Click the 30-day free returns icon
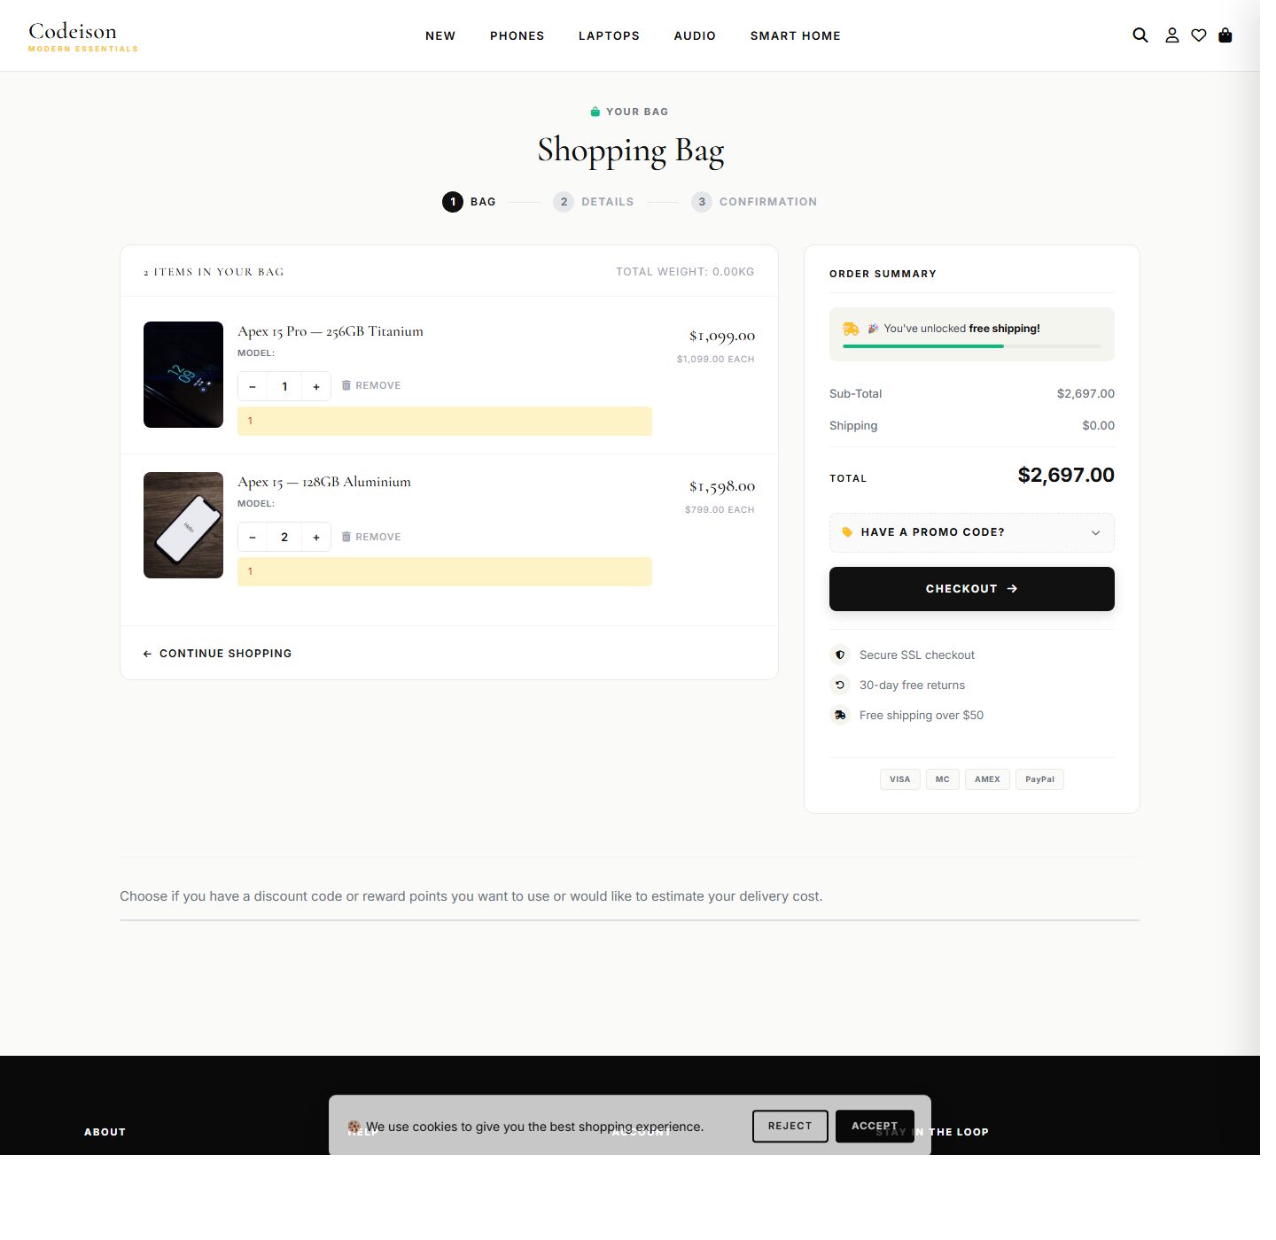Viewport: 1276px width, 1240px height. (x=839, y=685)
